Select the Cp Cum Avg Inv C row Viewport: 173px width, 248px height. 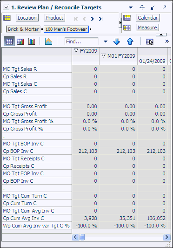[x=37, y=218]
